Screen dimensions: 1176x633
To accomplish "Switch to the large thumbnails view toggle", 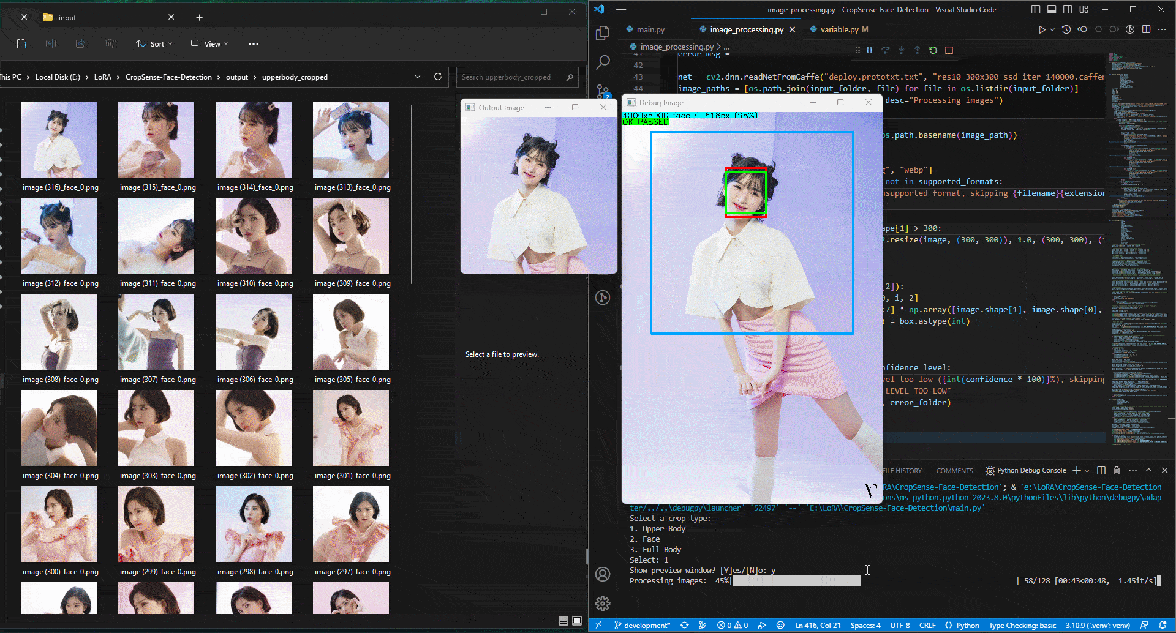I will tap(577, 621).
